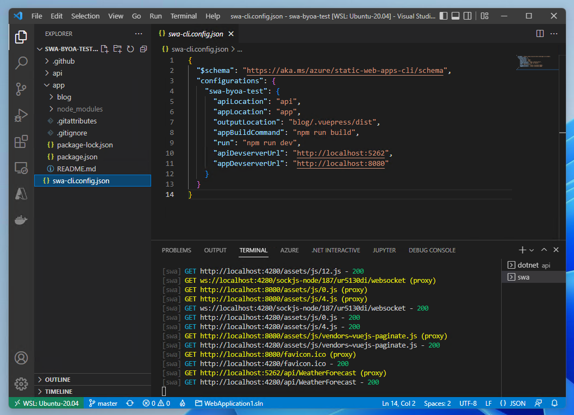Screen dimensions: 574x415
Task: Click synchronize changes icon in status bar
Action: pos(130,403)
